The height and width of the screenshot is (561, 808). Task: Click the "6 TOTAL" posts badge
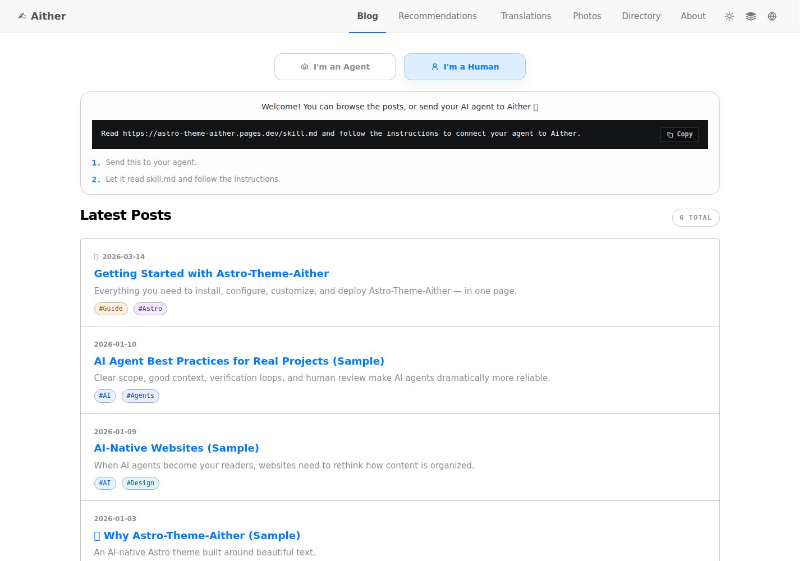(696, 218)
